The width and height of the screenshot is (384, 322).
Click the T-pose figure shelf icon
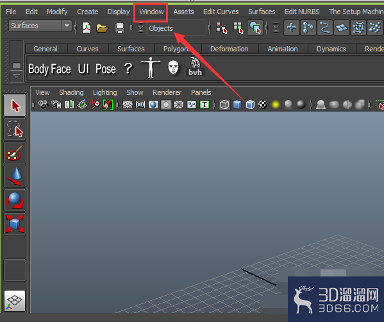click(x=151, y=67)
